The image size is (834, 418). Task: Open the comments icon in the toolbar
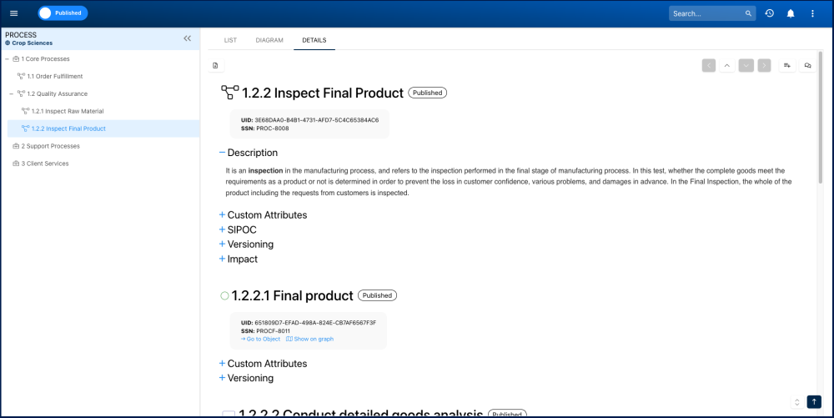(x=807, y=65)
